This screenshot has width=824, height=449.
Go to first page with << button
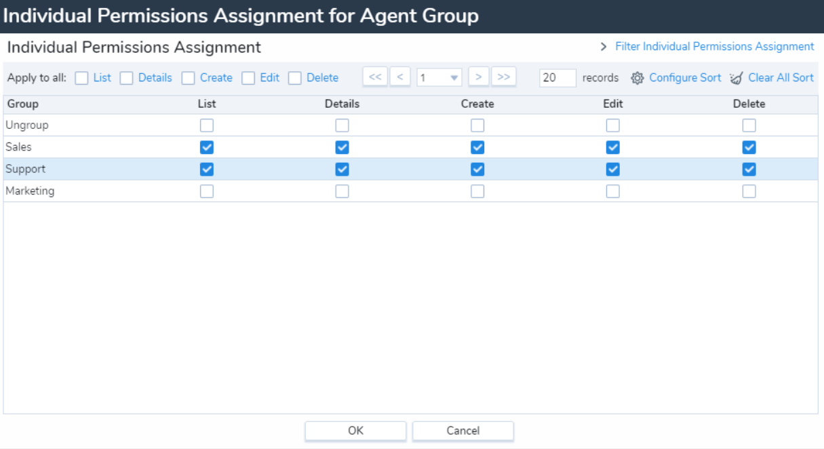pos(375,77)
